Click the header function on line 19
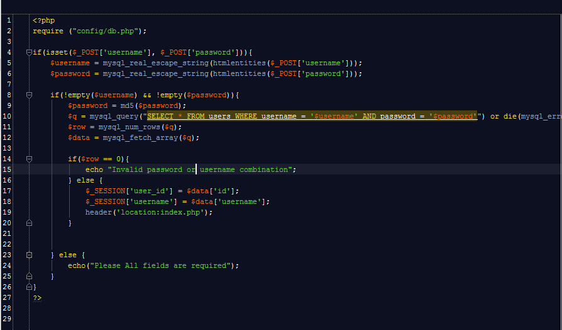Viewport: 562px width, 330px height. pos(99,213)
